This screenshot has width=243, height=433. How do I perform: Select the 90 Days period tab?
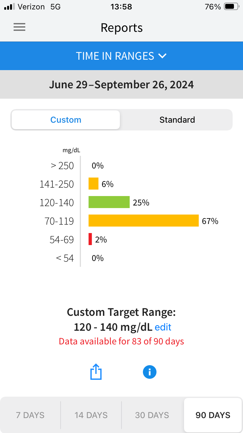coord(213,415)
